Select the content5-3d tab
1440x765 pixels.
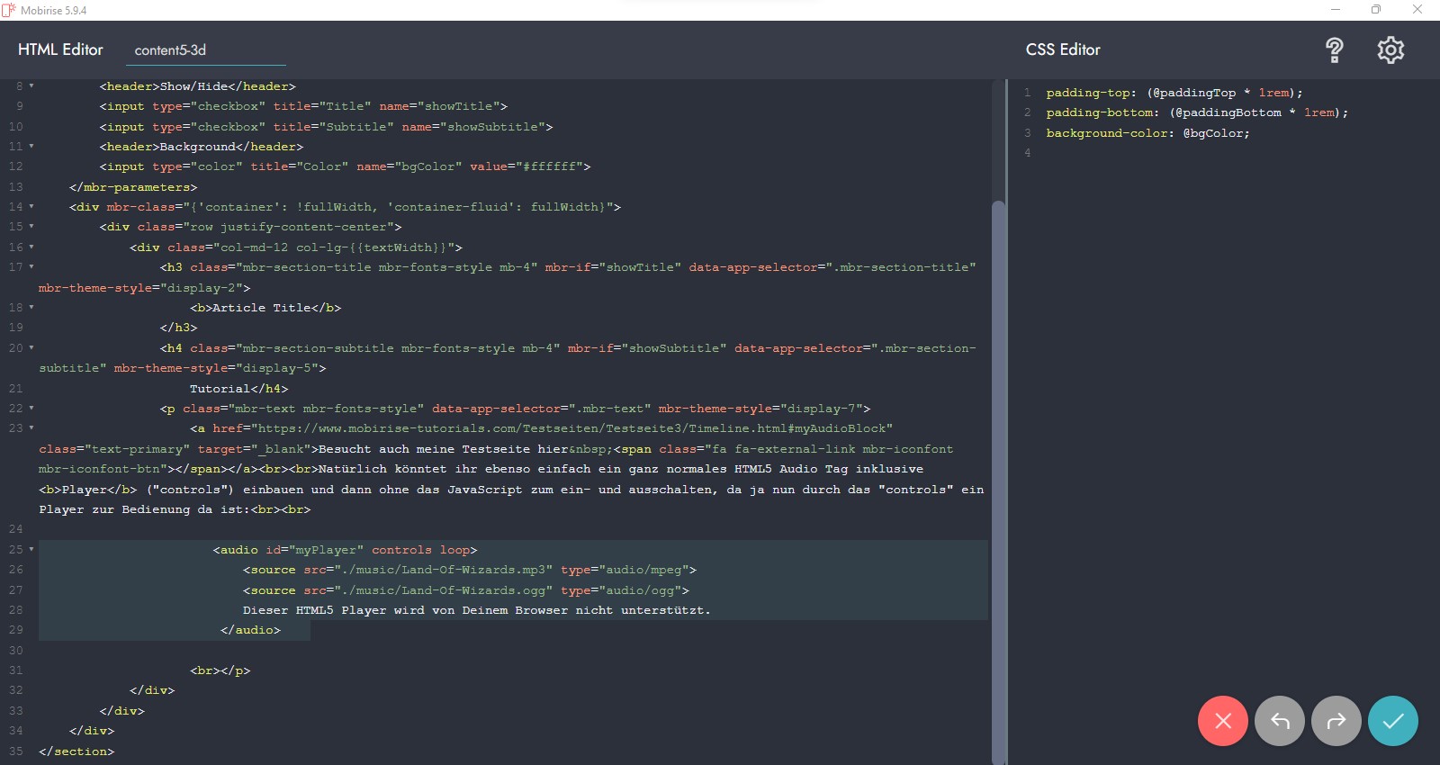[170, 50]
